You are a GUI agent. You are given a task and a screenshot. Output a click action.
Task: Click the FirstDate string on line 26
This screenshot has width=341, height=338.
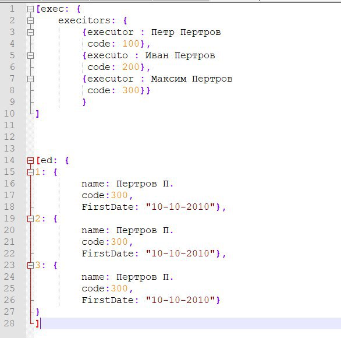[180, 300]
